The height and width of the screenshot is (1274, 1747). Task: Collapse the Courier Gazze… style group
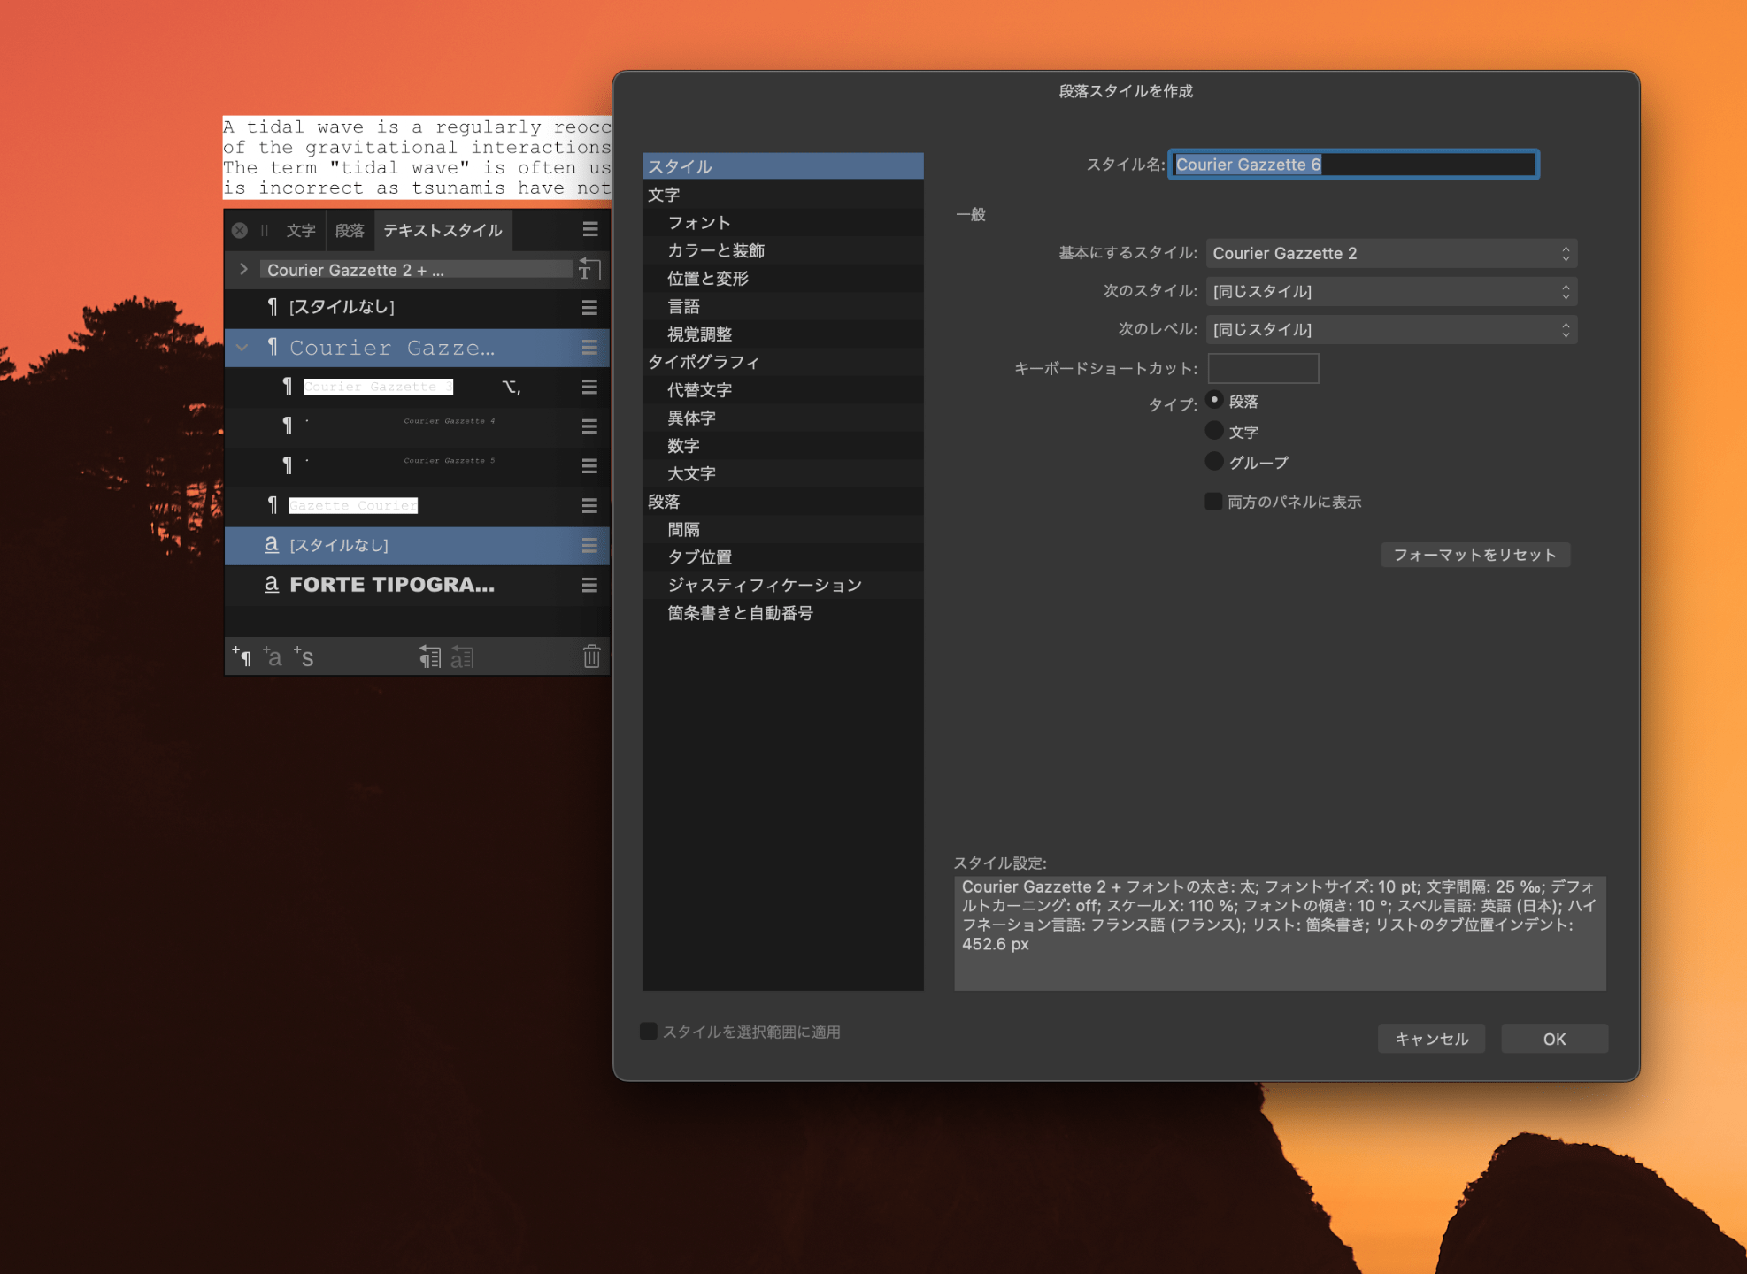pos(242,348)
